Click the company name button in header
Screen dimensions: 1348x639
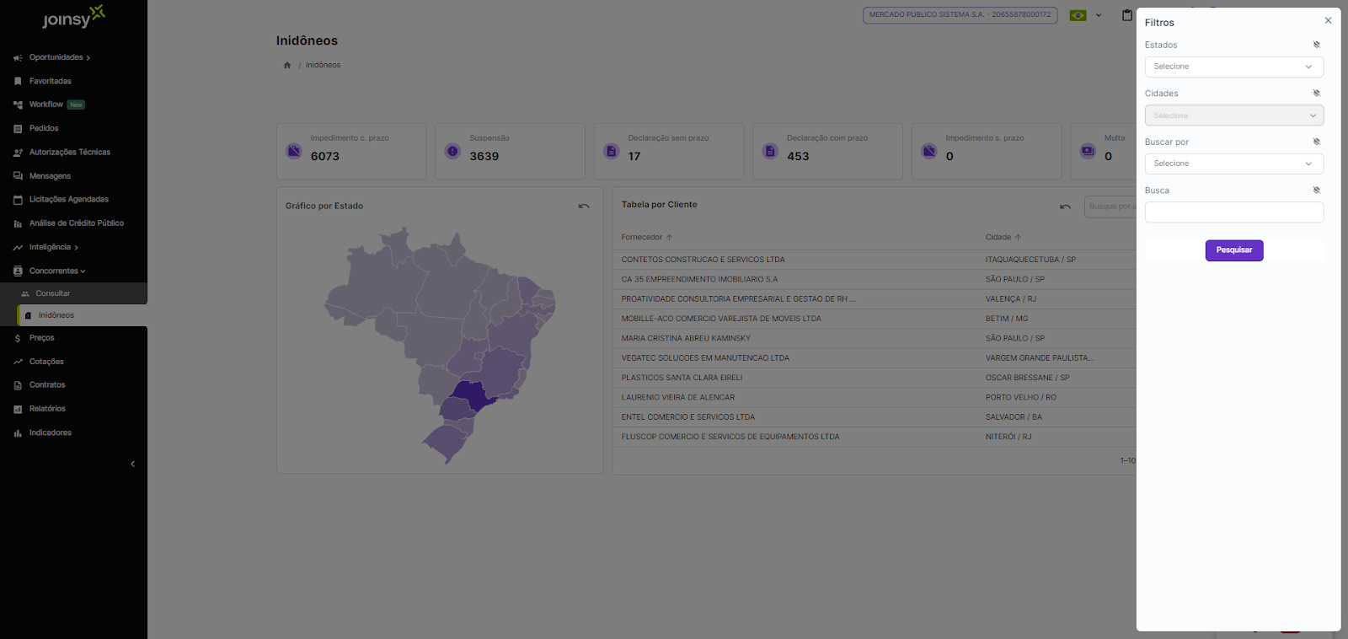coord(960,15)
